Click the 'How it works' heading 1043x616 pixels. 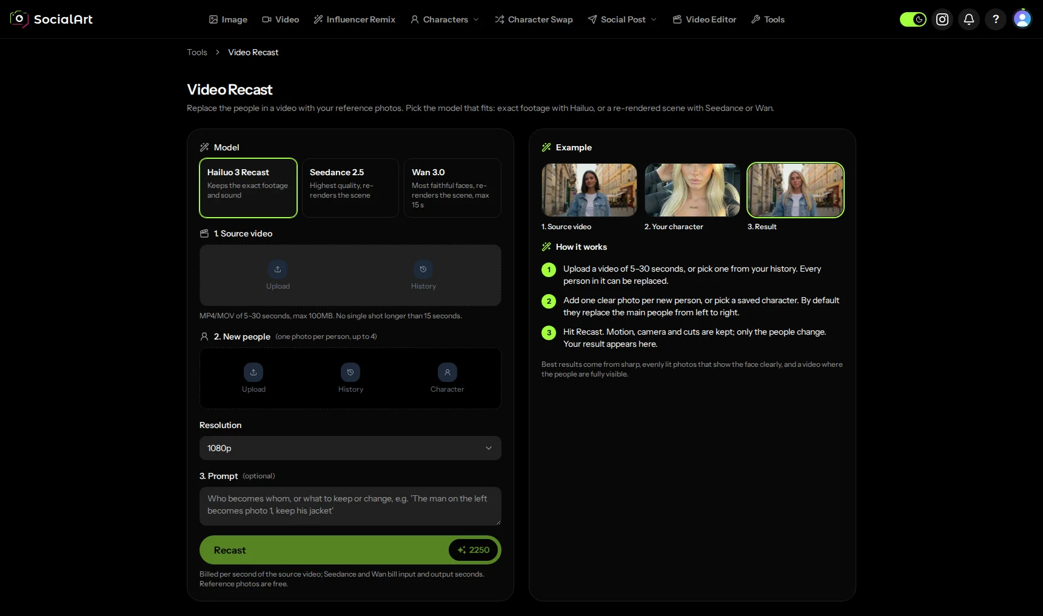click(x=581, y=247)
